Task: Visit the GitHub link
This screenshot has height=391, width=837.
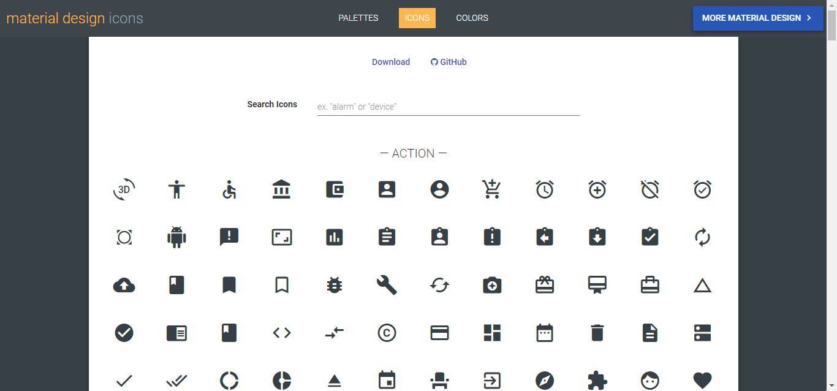Action: point(449,62)
